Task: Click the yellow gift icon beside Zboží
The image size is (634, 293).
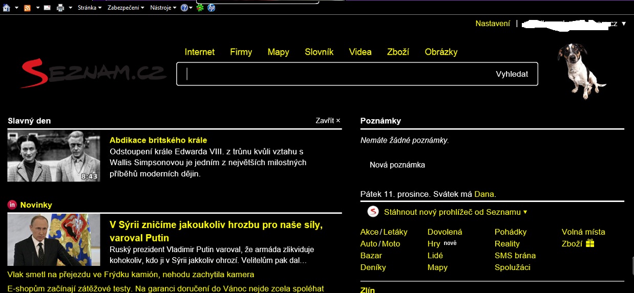Action: tap(590, 243)
